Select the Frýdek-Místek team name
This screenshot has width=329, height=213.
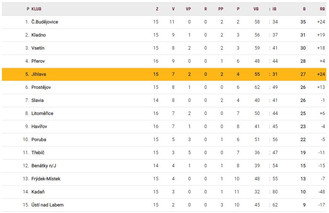(x=46, y=179)
